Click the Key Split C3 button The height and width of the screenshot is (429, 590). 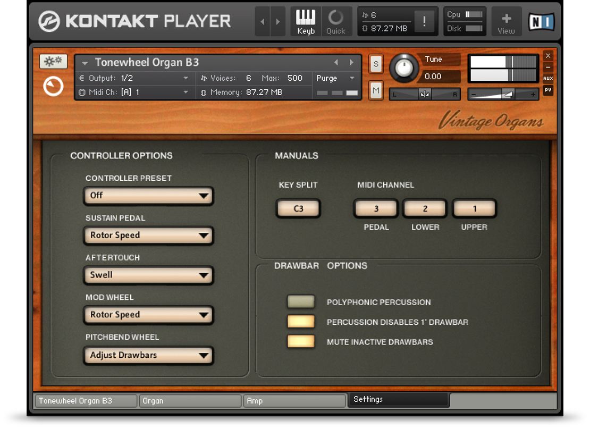(298, 208)
